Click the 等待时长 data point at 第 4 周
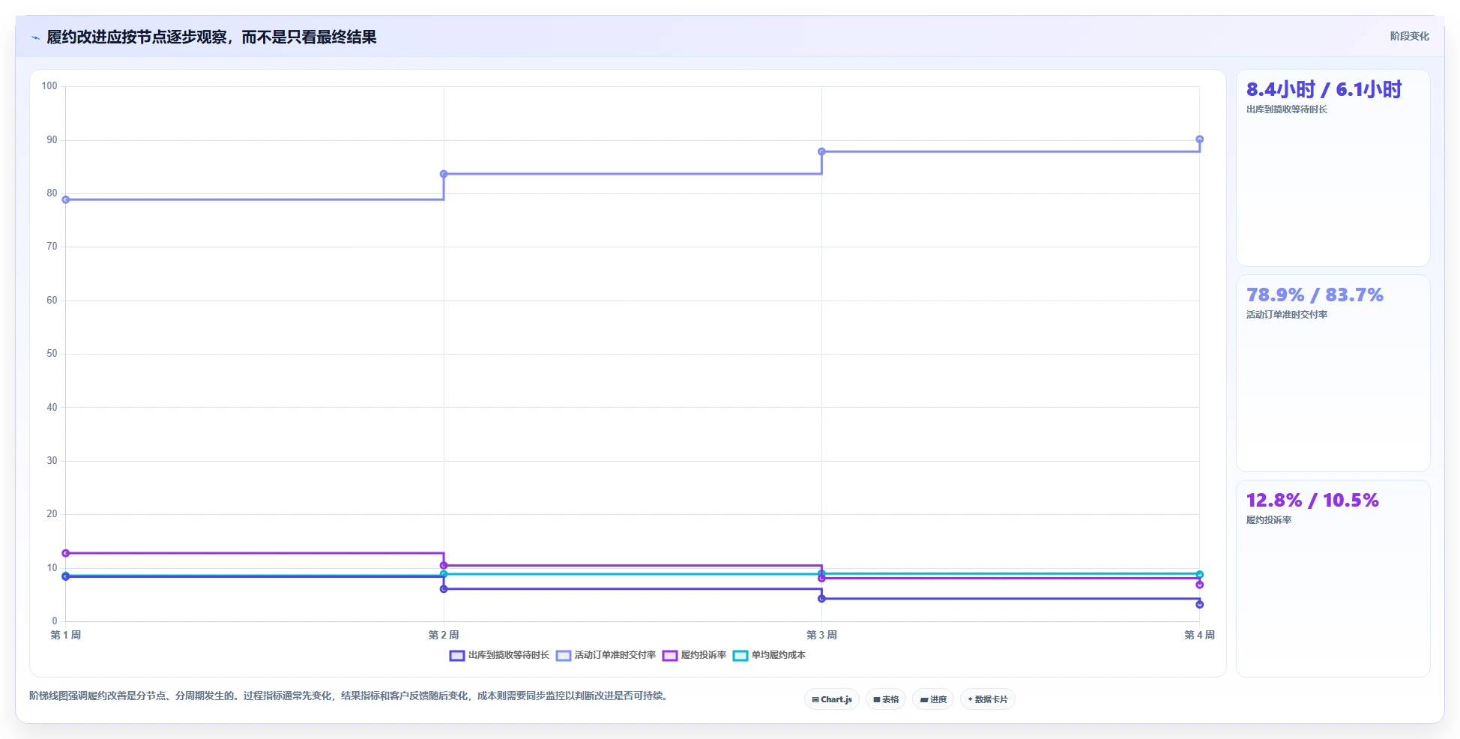 1199,604
